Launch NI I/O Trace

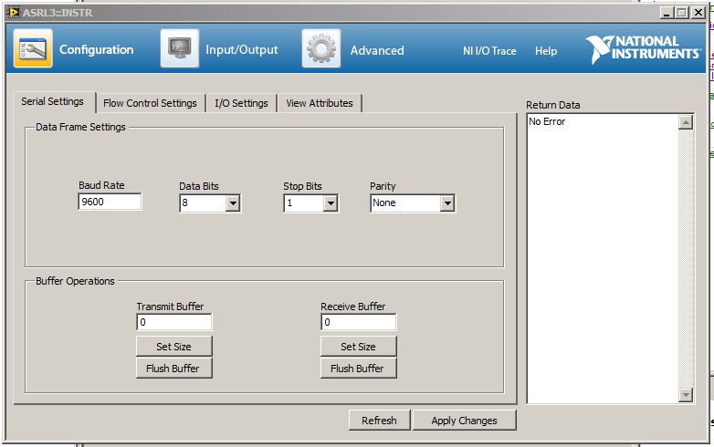click(x=489, y=51)
